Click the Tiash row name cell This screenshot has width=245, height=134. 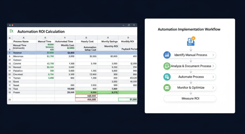click(24, 89)
